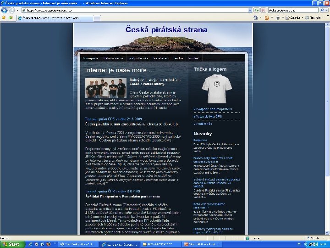Click the Internet Explorer quick launch icon
Image resolution: width=330 pixels, height=248 pixels.
tap(31, 244)
